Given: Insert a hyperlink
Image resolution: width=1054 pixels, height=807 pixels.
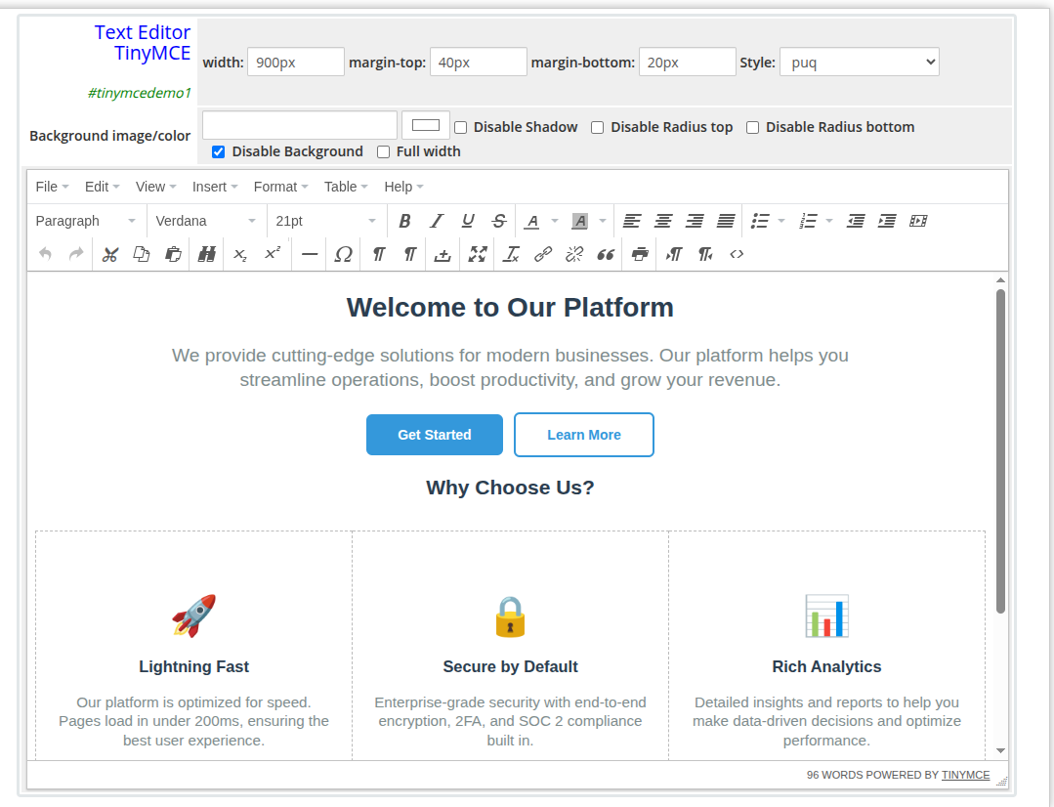Looking at the screenshot, I should pyautogui.click(x=542, y=254).
